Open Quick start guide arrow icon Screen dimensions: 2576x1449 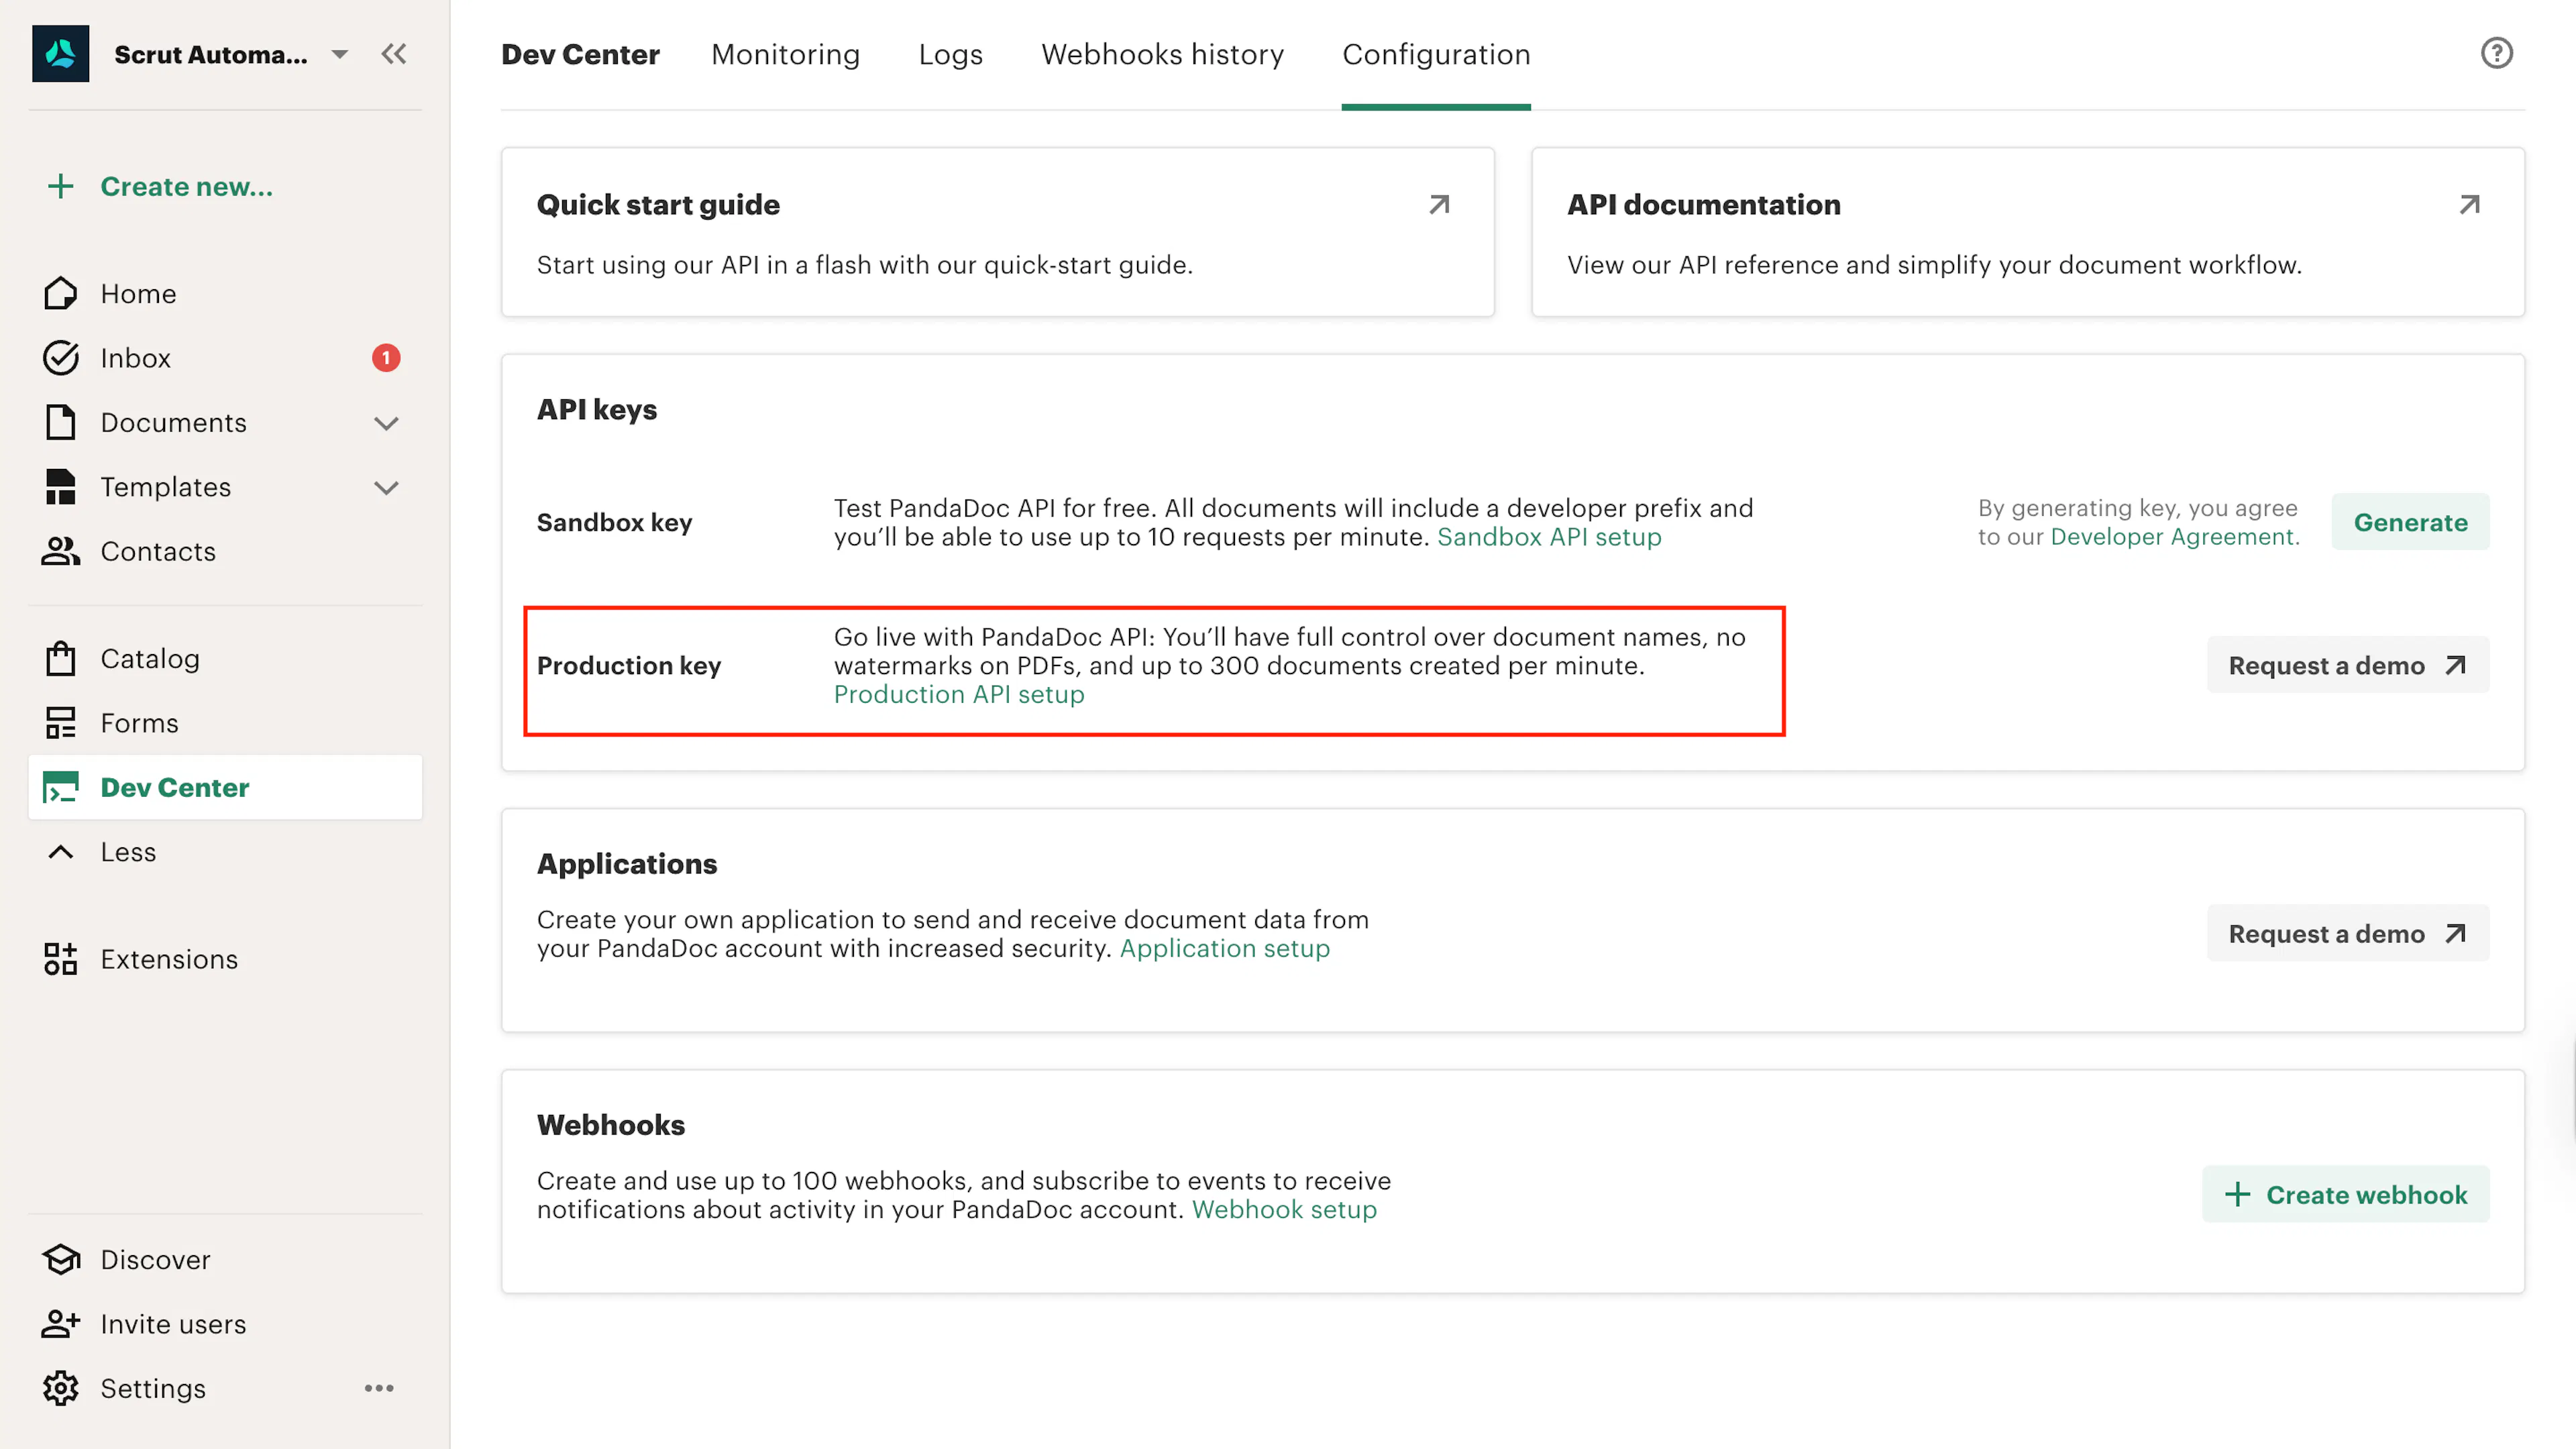(1439, 204)
